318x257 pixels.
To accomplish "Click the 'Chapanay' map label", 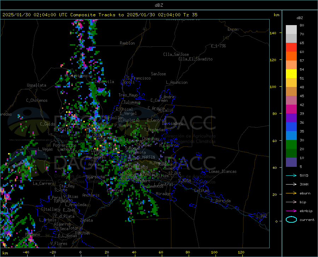I will [x=151, y=139].
